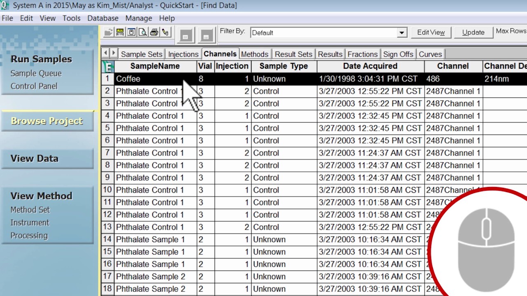Open the Help menu
Screen dimensions: 527x296
[x=167, y=18]
